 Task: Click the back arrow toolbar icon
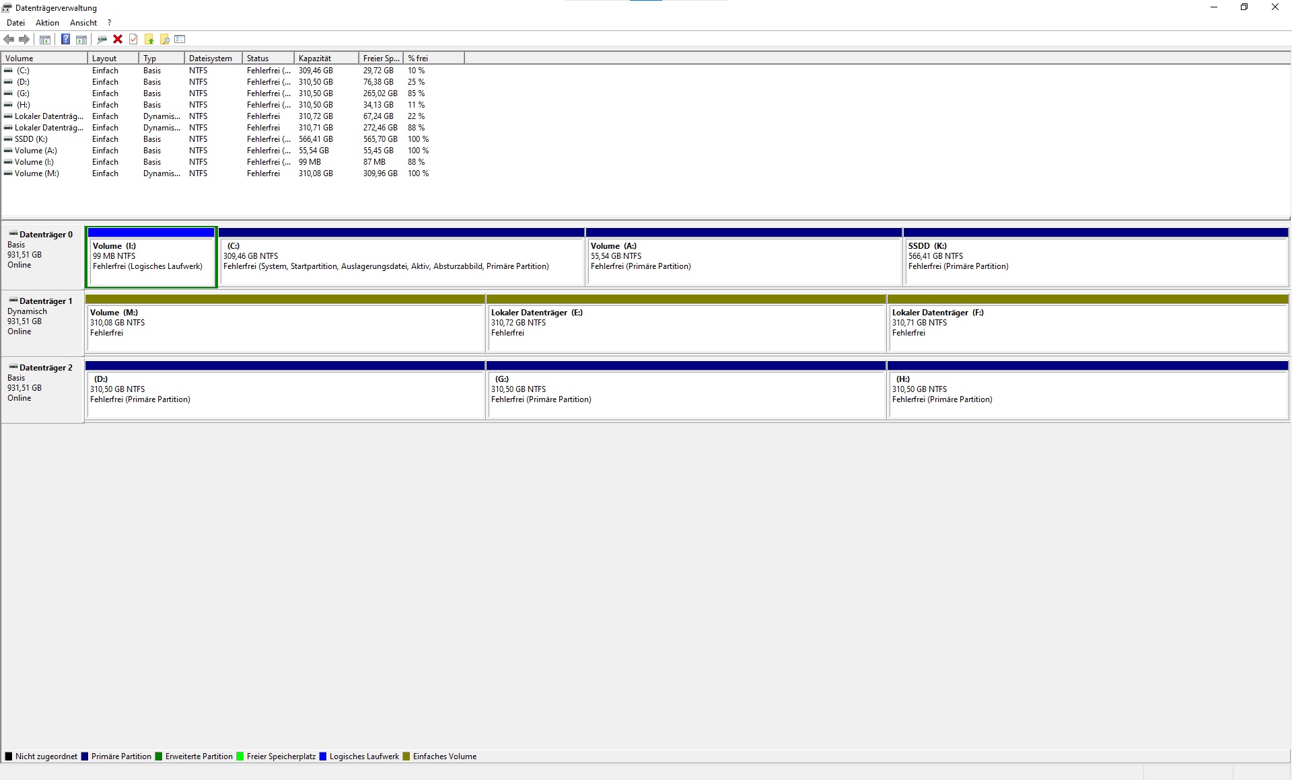pos(9,40)
